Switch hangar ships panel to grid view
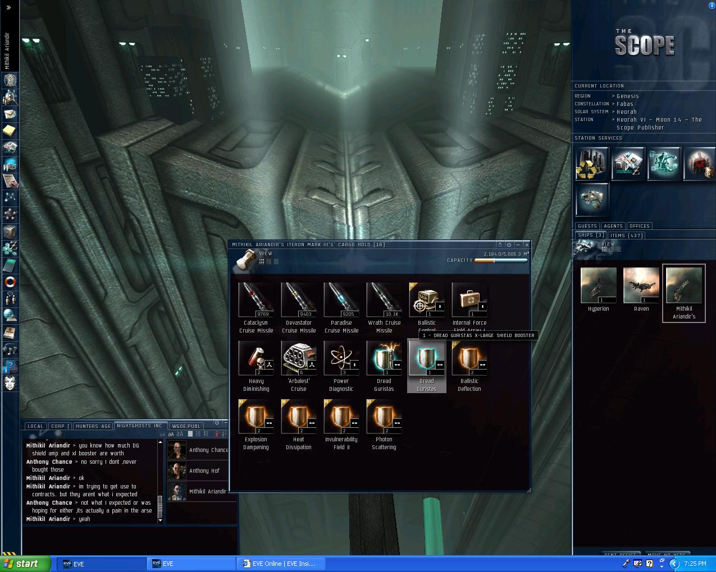The height and width of the screenshot is (572, 716). coord(604,250)
